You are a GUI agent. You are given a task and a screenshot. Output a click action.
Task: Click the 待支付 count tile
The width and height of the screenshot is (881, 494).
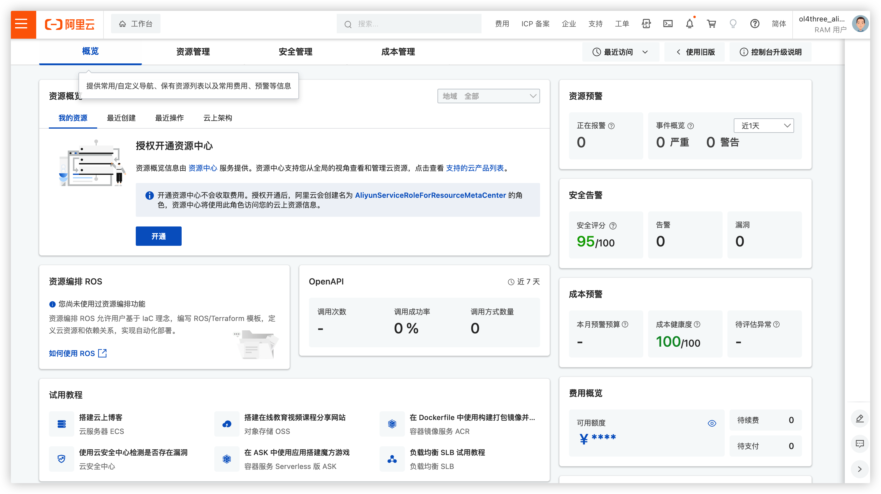coord(765,446)
